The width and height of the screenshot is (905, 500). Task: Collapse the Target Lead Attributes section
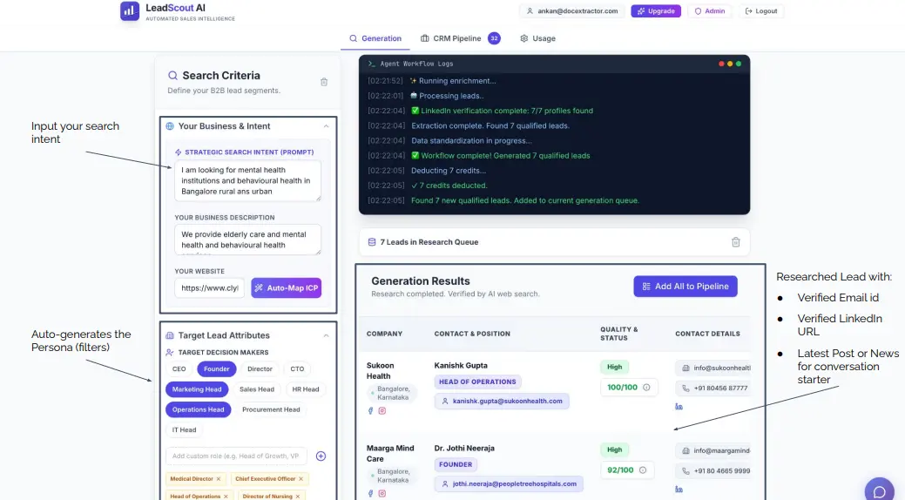[x=326, y=335]
